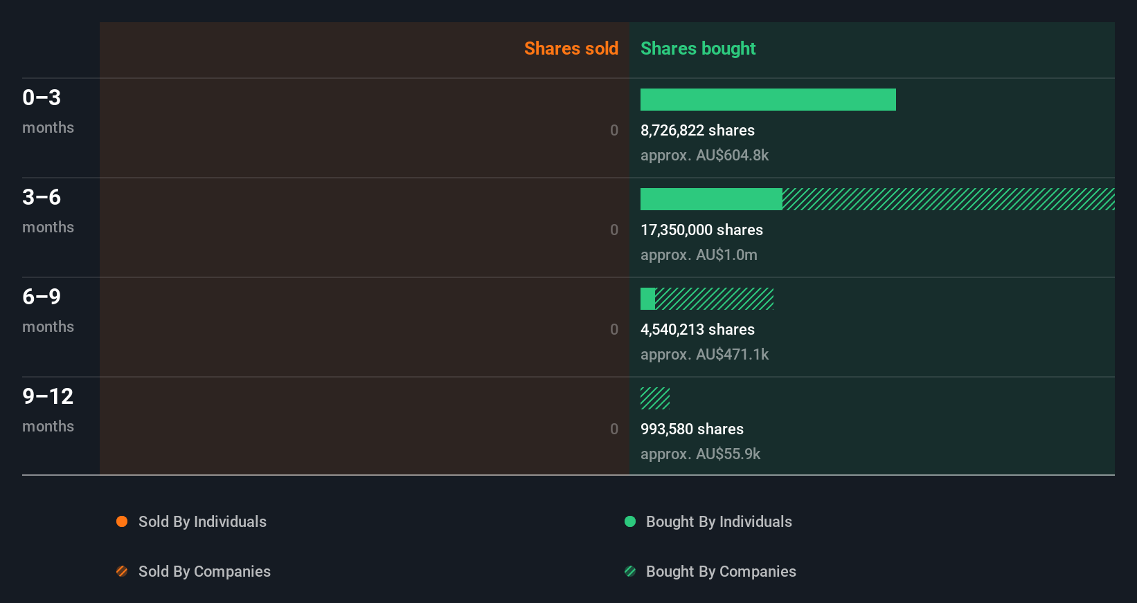The image size is (1137, 603).
Task: Click the sold zero value in 0–3 months row
Action: [x=614, y=131]
